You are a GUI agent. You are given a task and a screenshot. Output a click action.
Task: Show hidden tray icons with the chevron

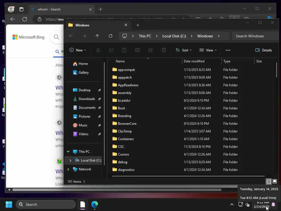tap(232, 204)
